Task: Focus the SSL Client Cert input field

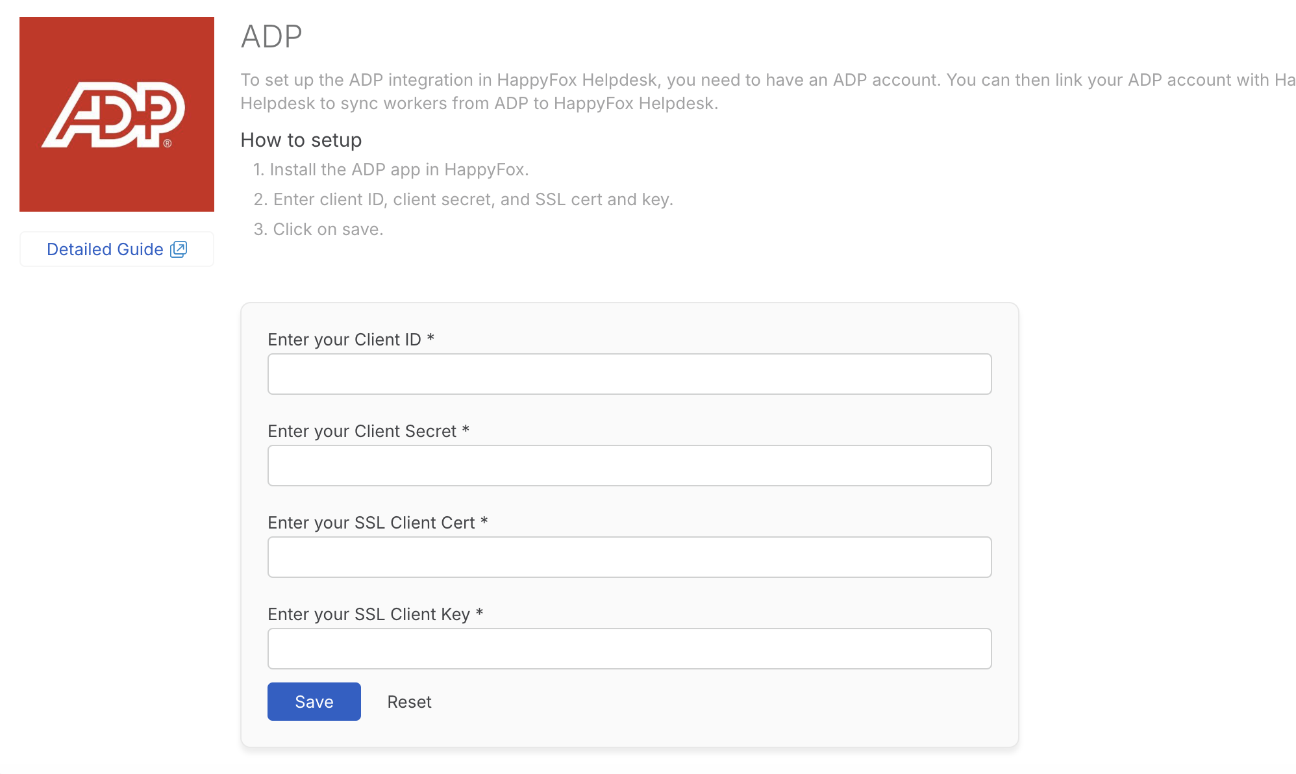Action: (629, 557)
